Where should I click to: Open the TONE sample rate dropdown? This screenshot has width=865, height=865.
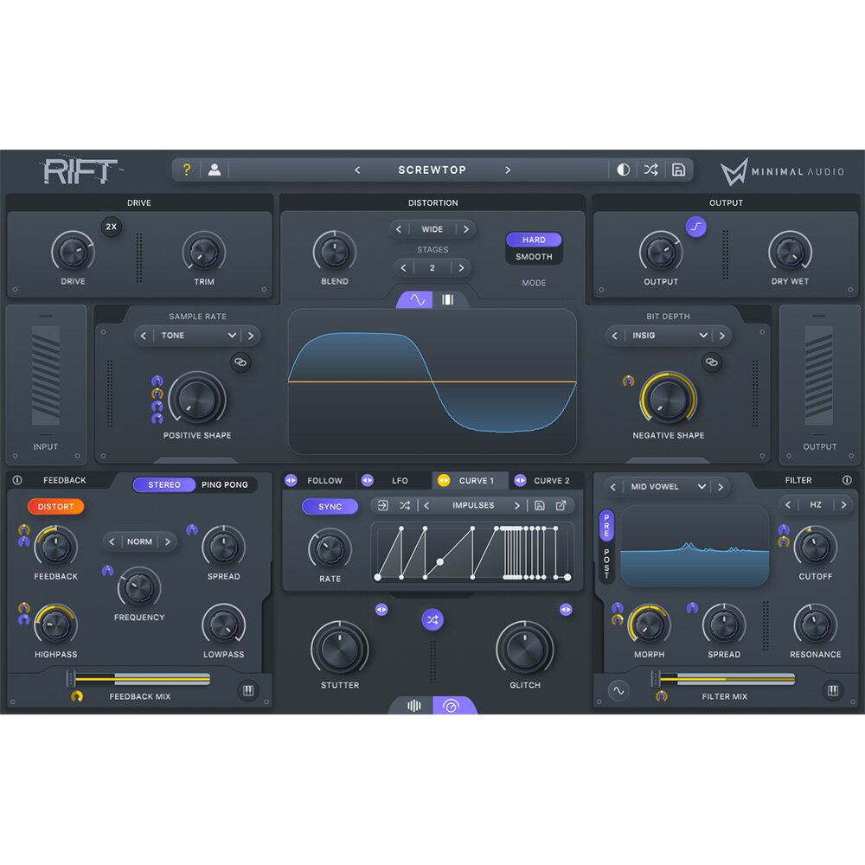(198, 336)
